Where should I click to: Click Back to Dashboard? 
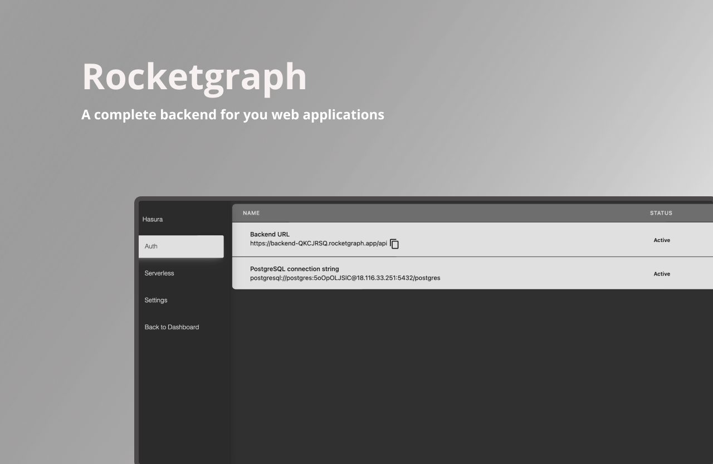[172, 327]
